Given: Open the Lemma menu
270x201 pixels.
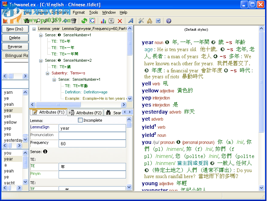Looking at the screenshot, I should click(42, 12).
